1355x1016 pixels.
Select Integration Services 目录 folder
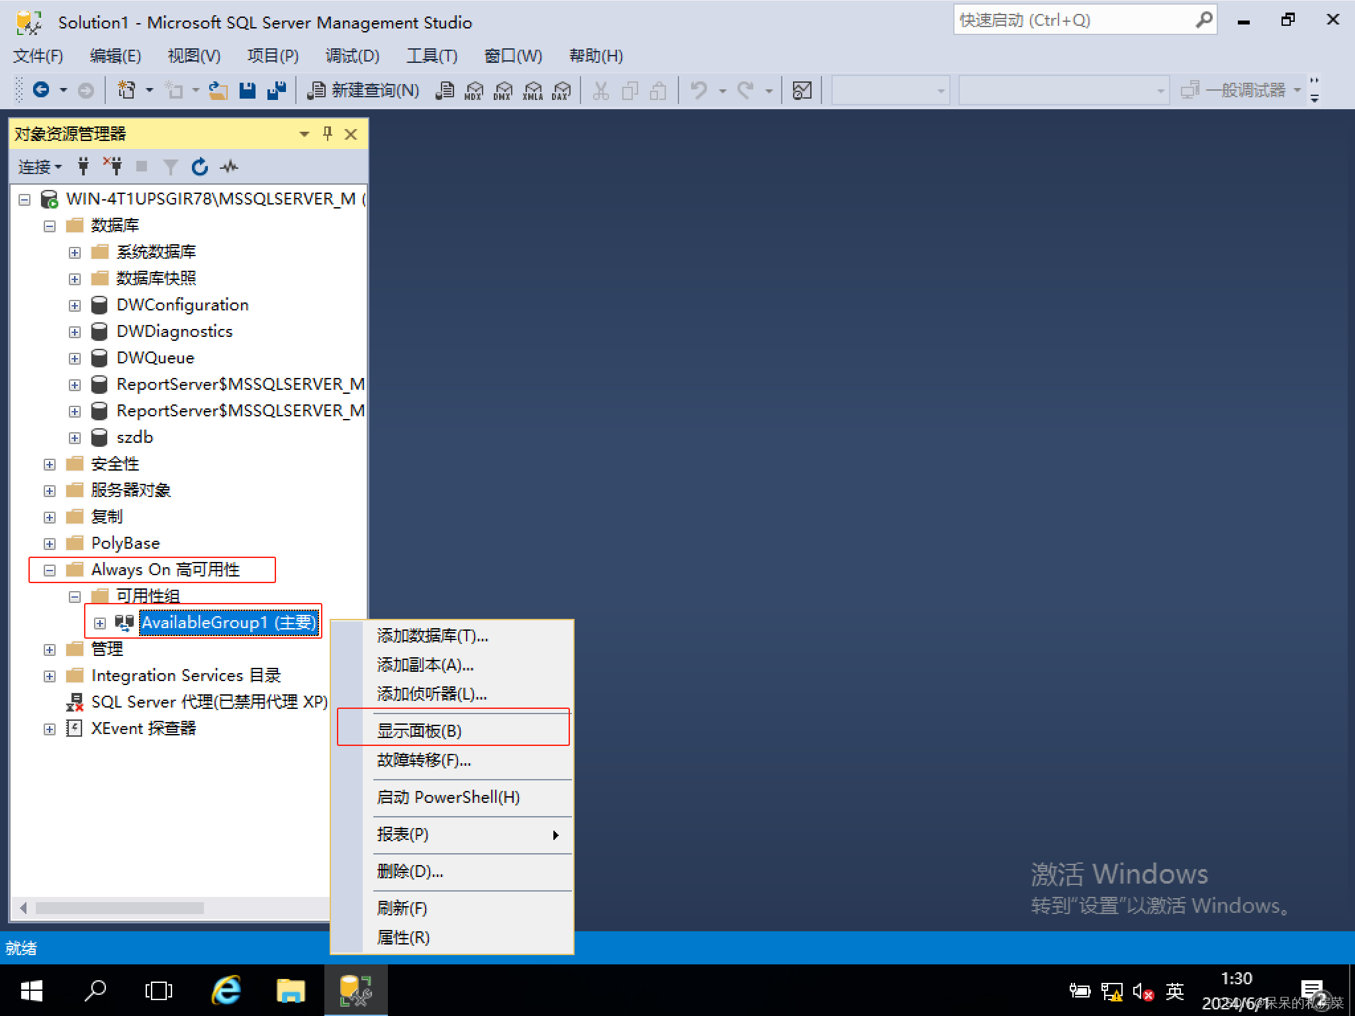coord(186,675)
